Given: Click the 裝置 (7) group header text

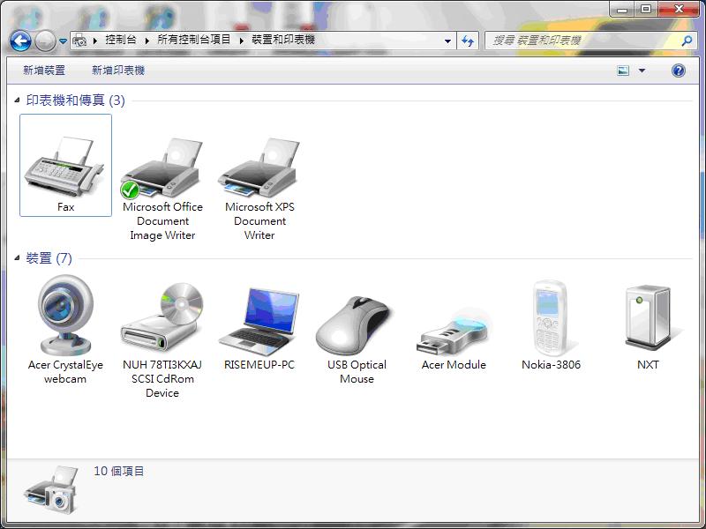Looking at the screenshot, I should (49, 258).
